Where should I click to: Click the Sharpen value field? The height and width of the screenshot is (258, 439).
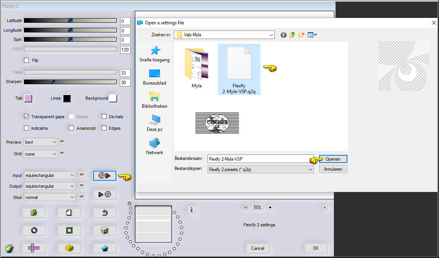[x=125, y=83]
